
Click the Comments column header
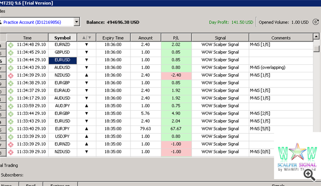[281, 38]
